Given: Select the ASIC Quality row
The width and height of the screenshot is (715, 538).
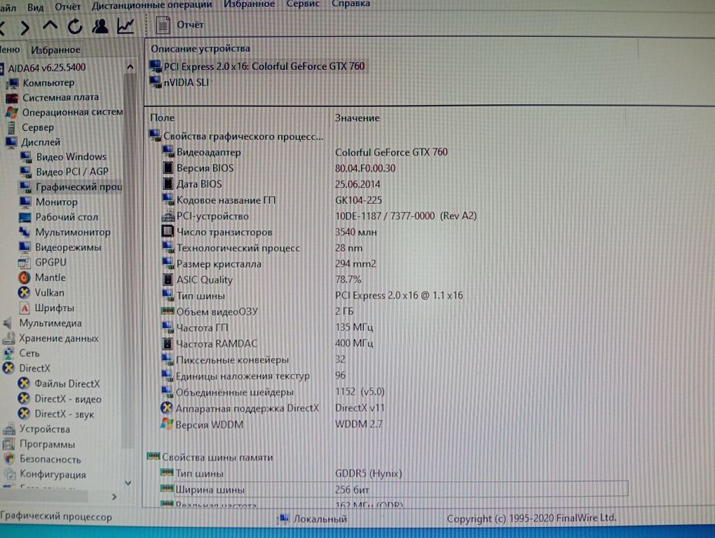Looking at the screenshot, I should [x=262, y=279].
